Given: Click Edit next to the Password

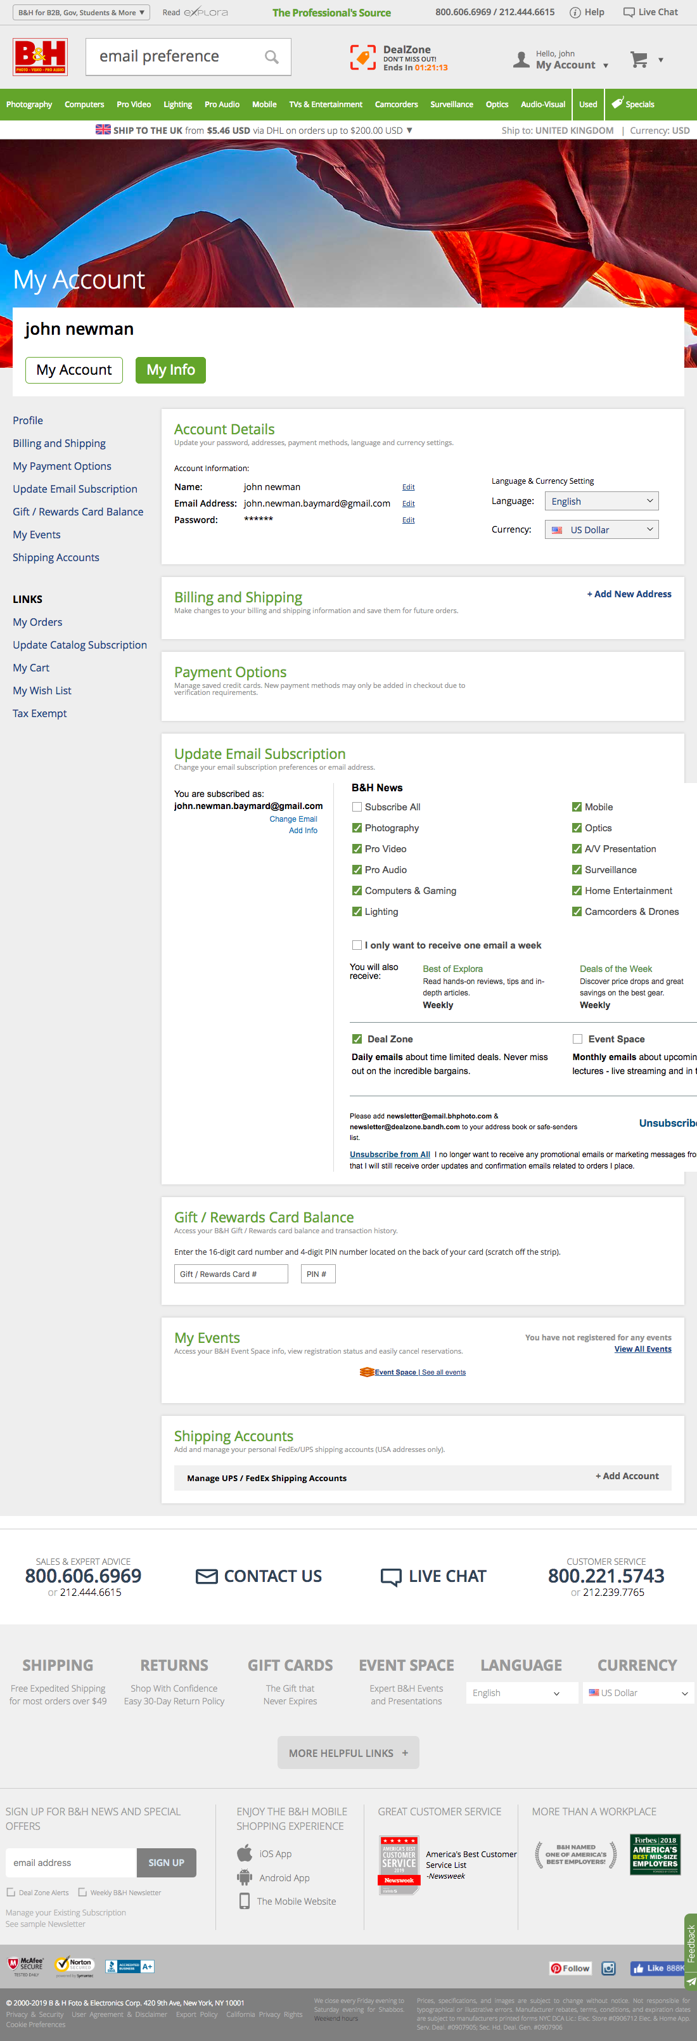Looking at the screenshot, I should [x=408, y=520].
